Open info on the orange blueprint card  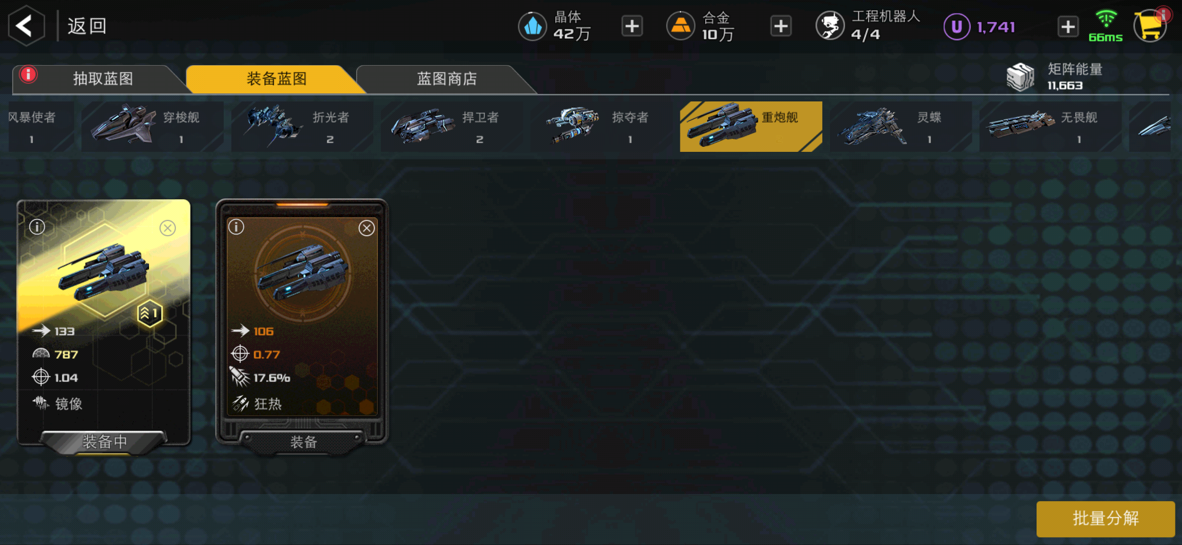[236, 227]
